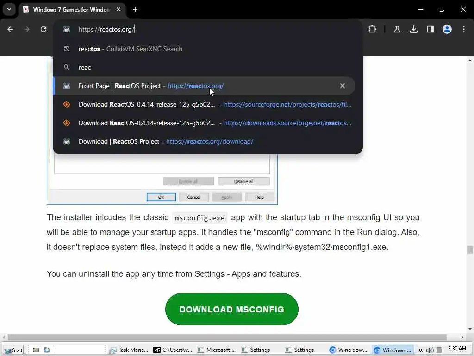Click the scroll up arrow of the page
The image size is (474, 356).
coord(470,61)
